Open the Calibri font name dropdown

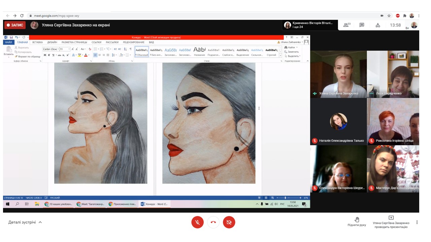[51, 49]
